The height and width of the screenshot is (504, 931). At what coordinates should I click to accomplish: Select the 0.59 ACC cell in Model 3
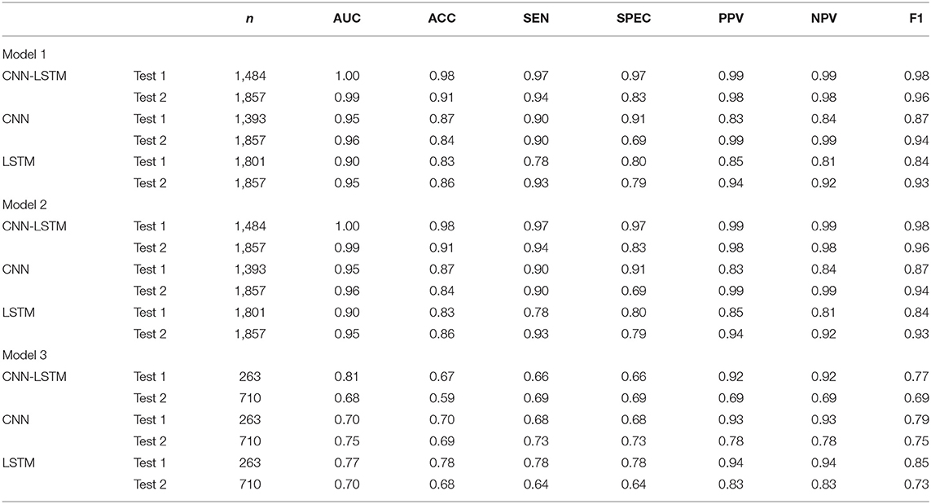pos(442,397)
